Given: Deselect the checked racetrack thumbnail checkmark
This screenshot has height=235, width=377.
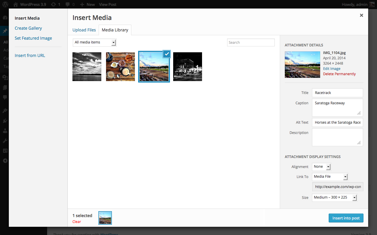Looking at the screenshot, I should pos(166,54).
